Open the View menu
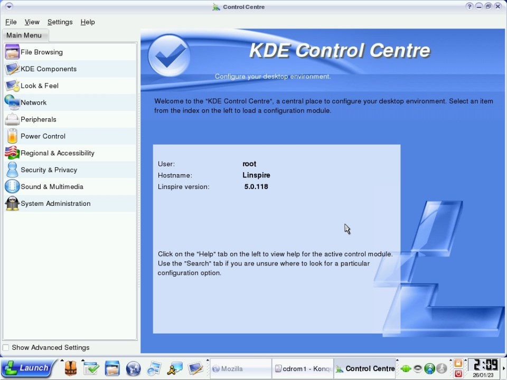This screenshot has width=507, height=380. [32, 22]
